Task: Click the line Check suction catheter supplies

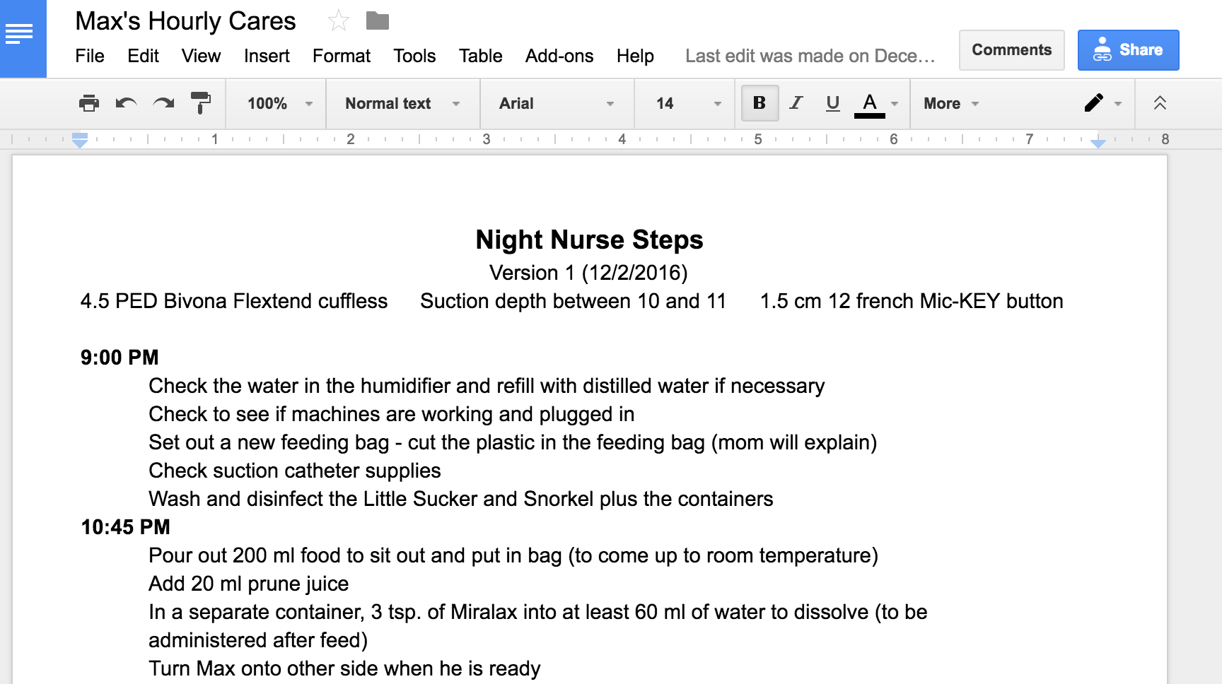Action: coord(295,471)
